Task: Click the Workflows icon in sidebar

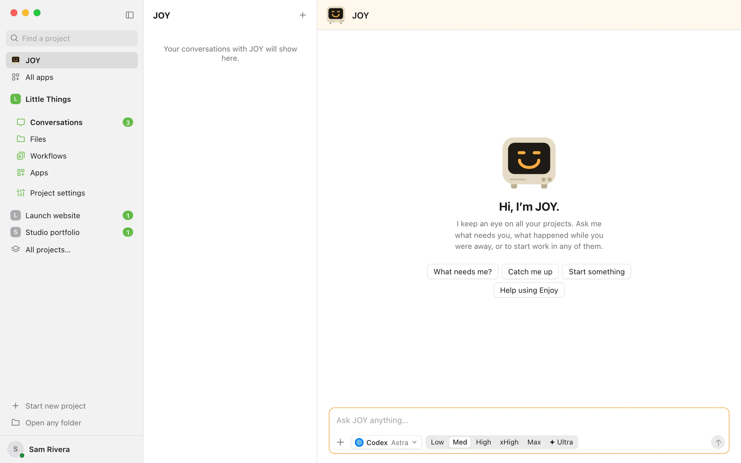Action: (x=21, y=156)
